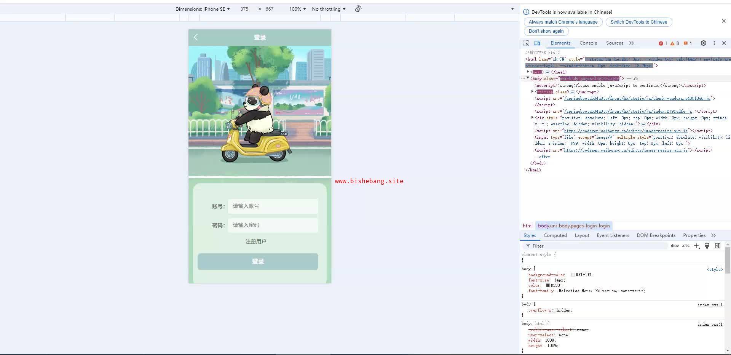Select the html breadcrumb item
731x355 pixels.
point(528,226)
